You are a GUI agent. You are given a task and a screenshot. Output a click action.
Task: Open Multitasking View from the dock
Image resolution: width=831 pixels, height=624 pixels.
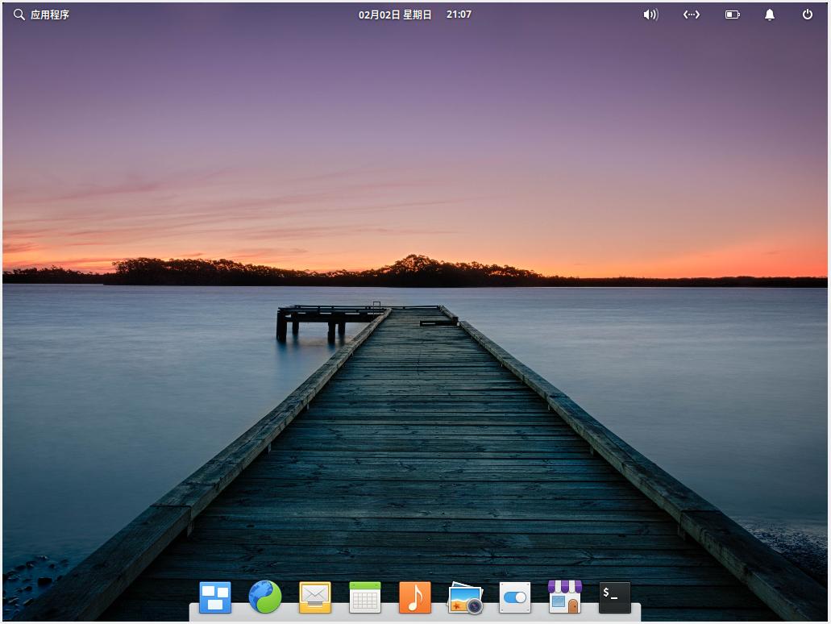215,597
